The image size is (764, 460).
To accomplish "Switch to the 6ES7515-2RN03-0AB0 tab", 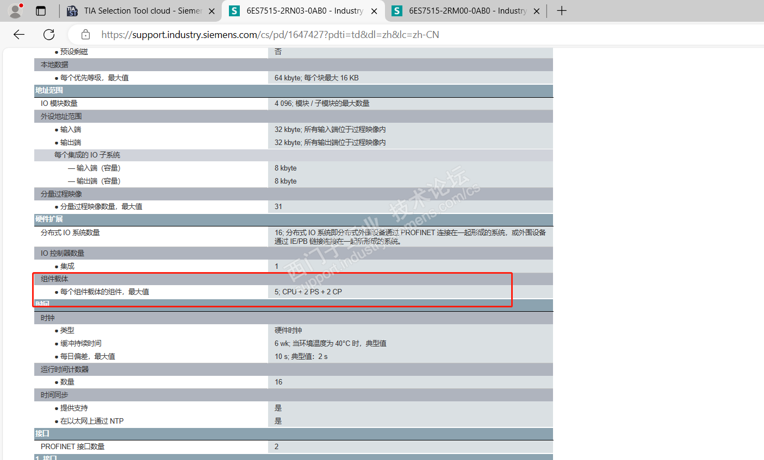I will coord(305,11).
